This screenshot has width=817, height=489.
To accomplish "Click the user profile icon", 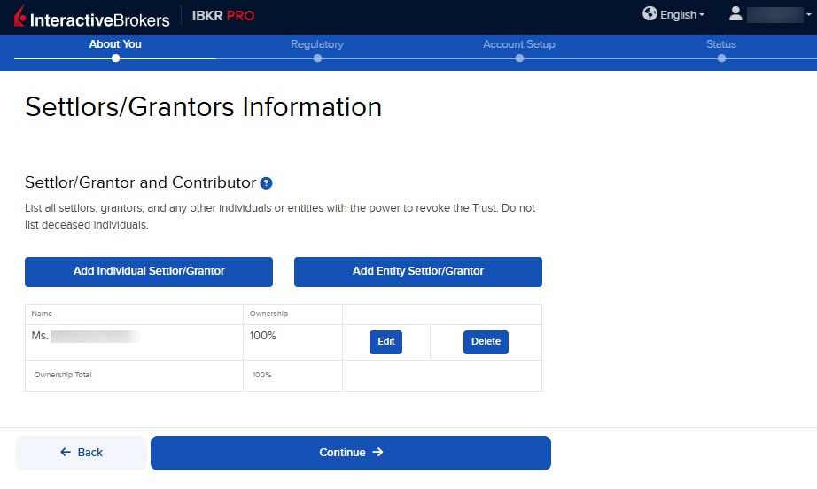I will point(735,13).
